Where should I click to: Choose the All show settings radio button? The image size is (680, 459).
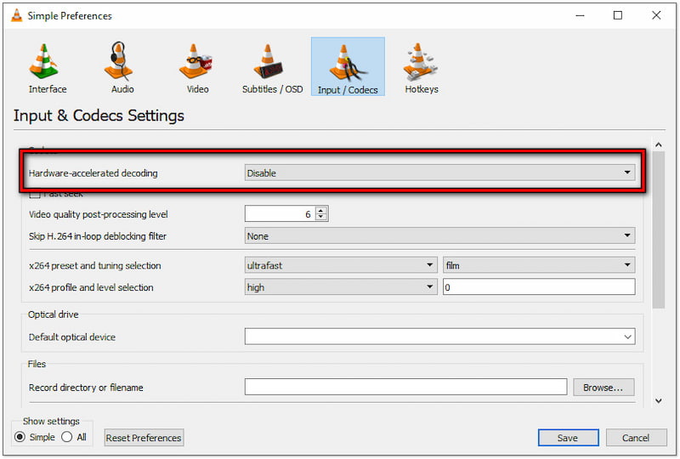[67, 437]
